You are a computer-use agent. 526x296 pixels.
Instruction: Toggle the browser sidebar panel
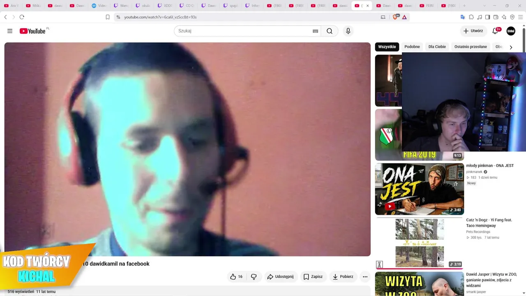tap(487, 17)
